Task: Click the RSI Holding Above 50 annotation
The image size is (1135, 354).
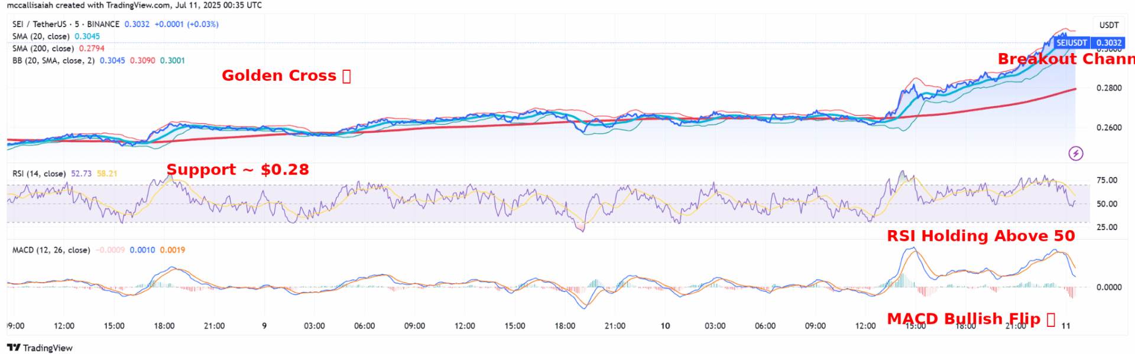Action: (981, 236)
